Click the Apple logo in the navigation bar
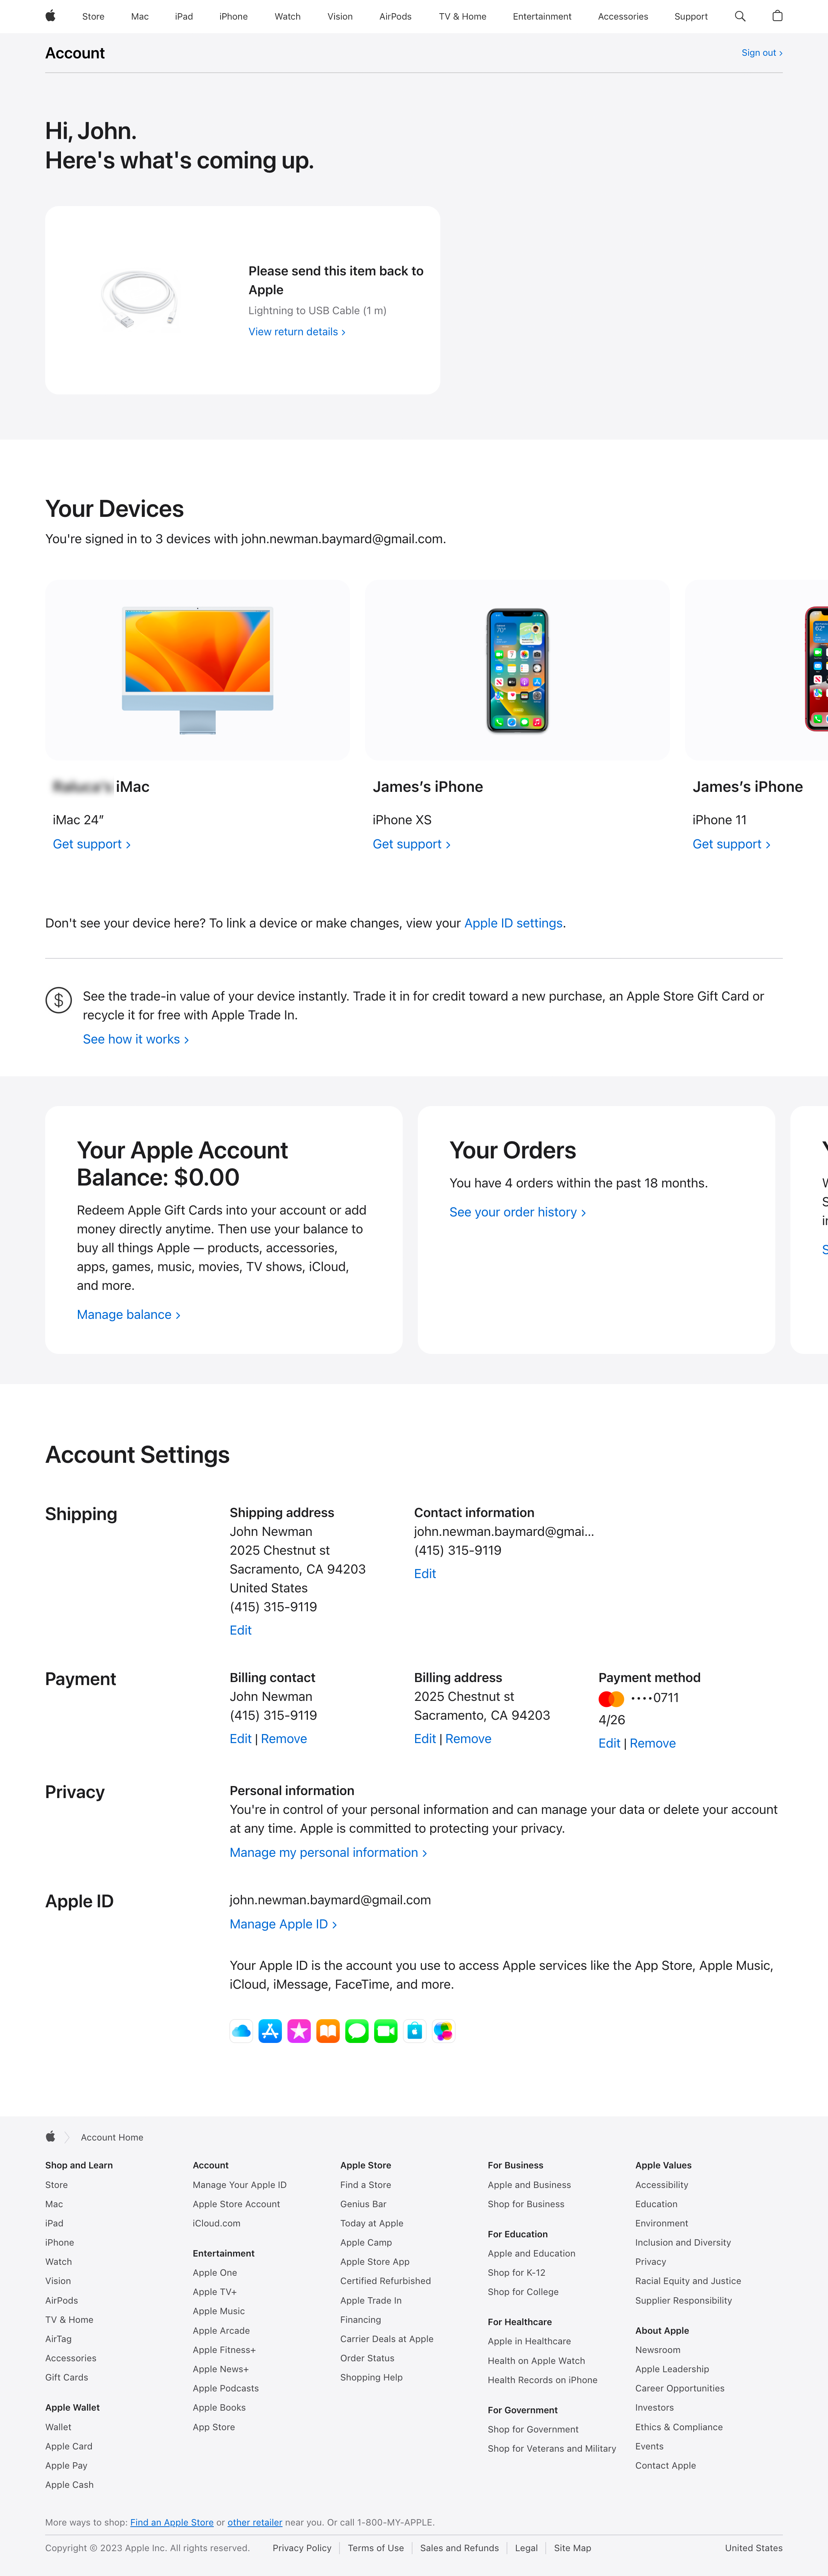This screenshot has height=2576, width=828. [x=50, y=16]
